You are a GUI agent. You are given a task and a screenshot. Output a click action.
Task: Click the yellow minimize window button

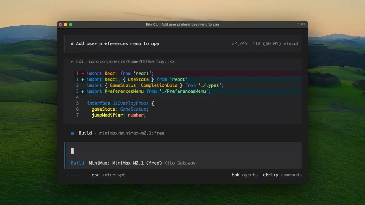coord(65,24)
